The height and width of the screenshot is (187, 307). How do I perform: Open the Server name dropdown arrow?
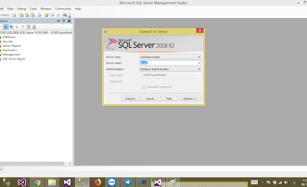[x=199, y=63]
